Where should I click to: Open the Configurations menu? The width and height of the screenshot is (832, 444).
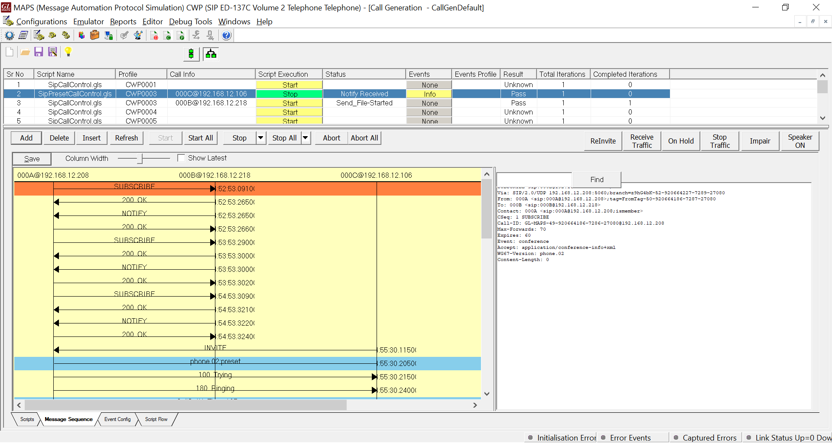[x=42, y=22]
